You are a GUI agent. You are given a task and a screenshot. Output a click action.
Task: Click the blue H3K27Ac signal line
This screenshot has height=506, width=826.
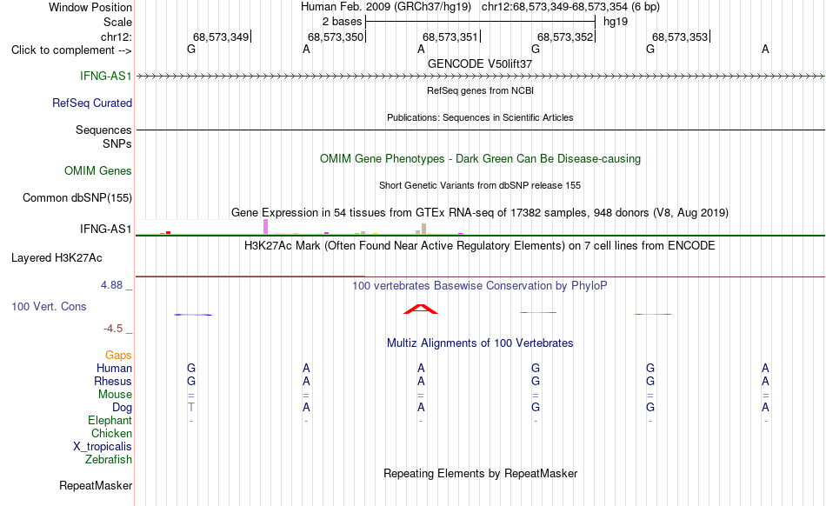[250, 276]
